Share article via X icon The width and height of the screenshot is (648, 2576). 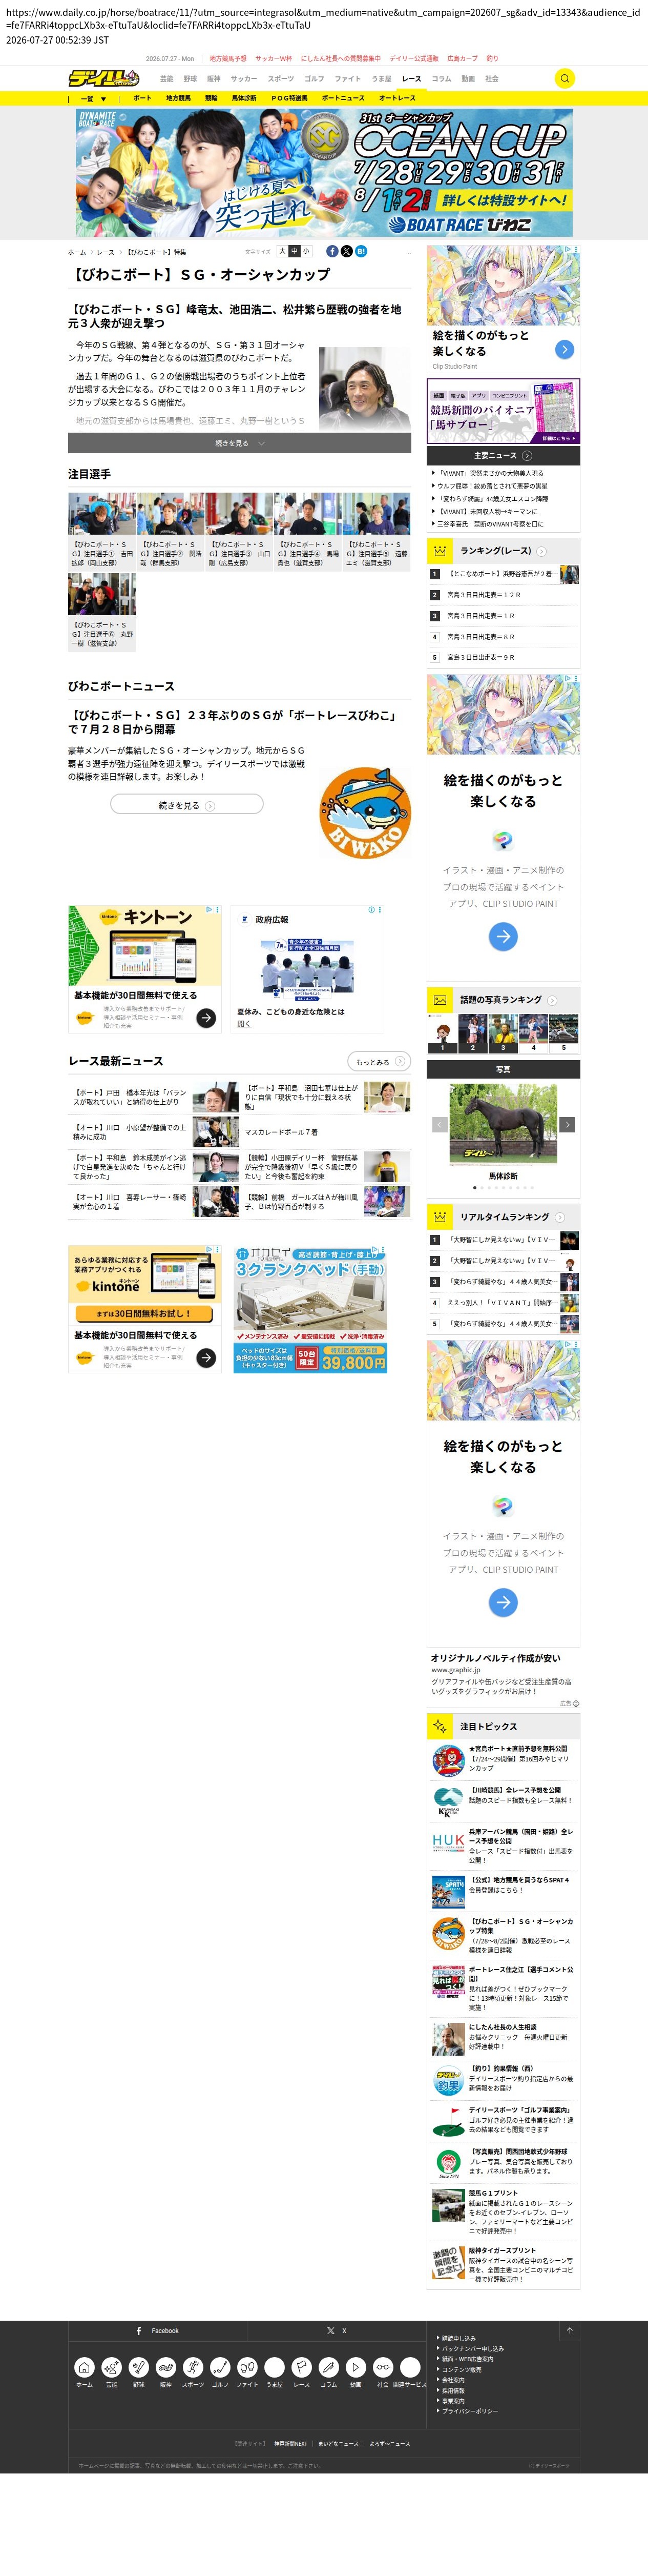[x=346, y=252]
